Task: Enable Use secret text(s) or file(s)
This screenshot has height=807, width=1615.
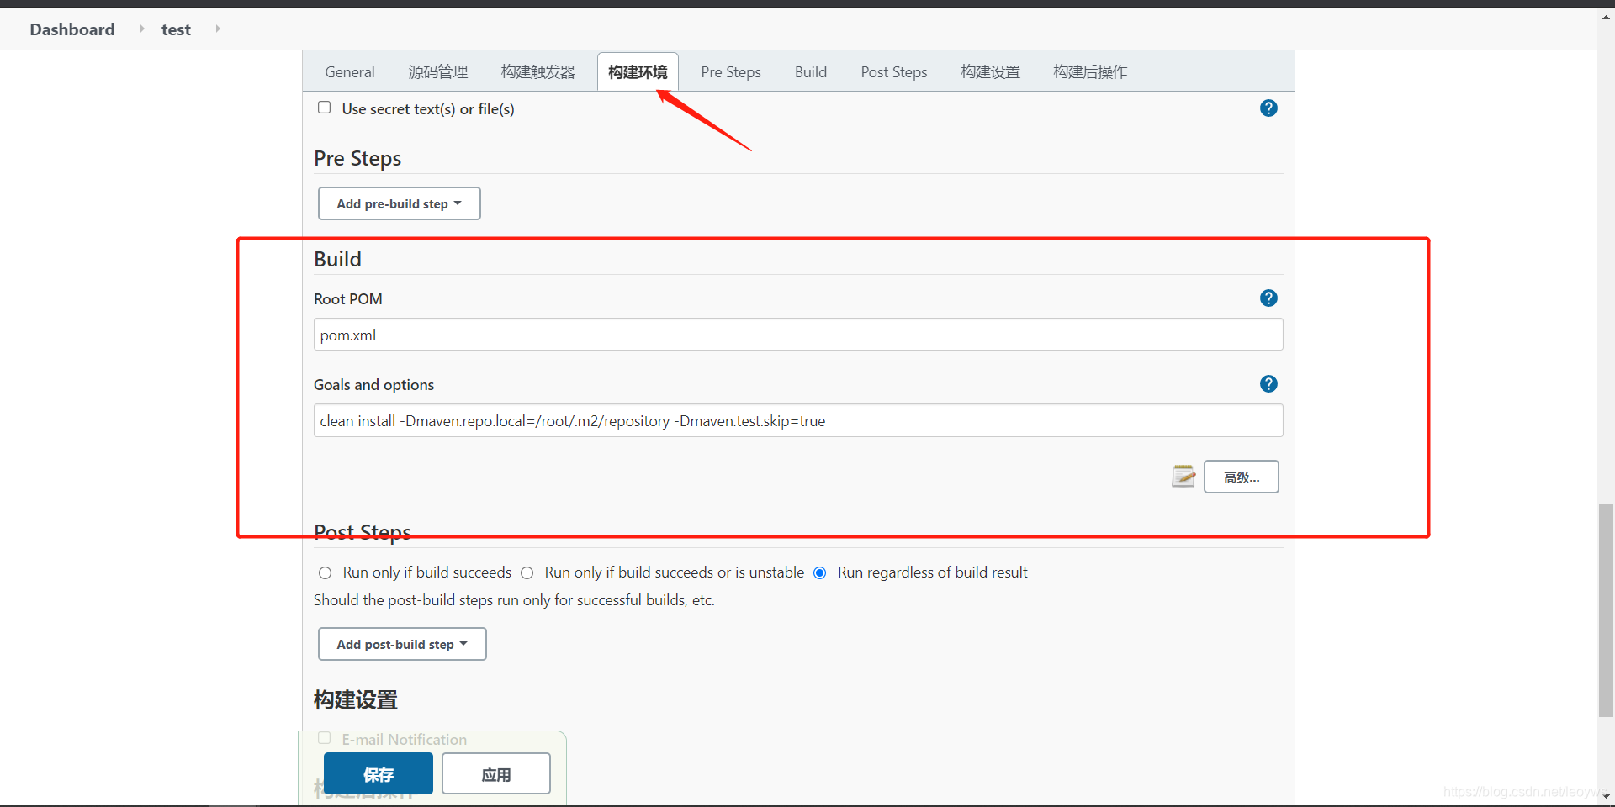Action: tap(324, 108)
